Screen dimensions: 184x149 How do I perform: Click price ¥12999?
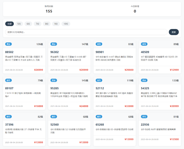click(174, 70)
